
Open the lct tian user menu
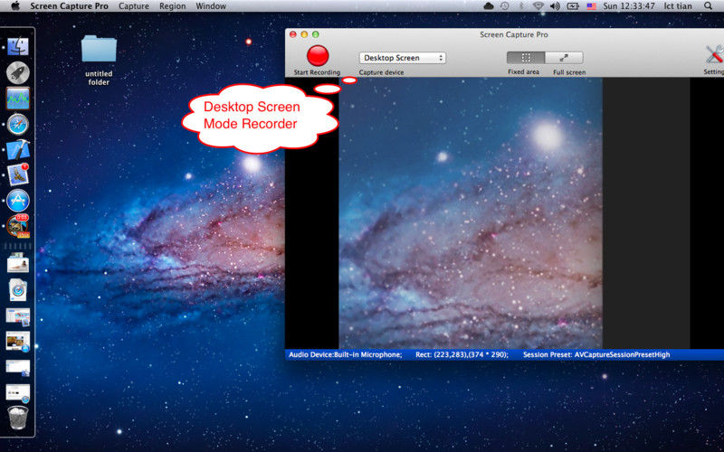click(678, 6)
